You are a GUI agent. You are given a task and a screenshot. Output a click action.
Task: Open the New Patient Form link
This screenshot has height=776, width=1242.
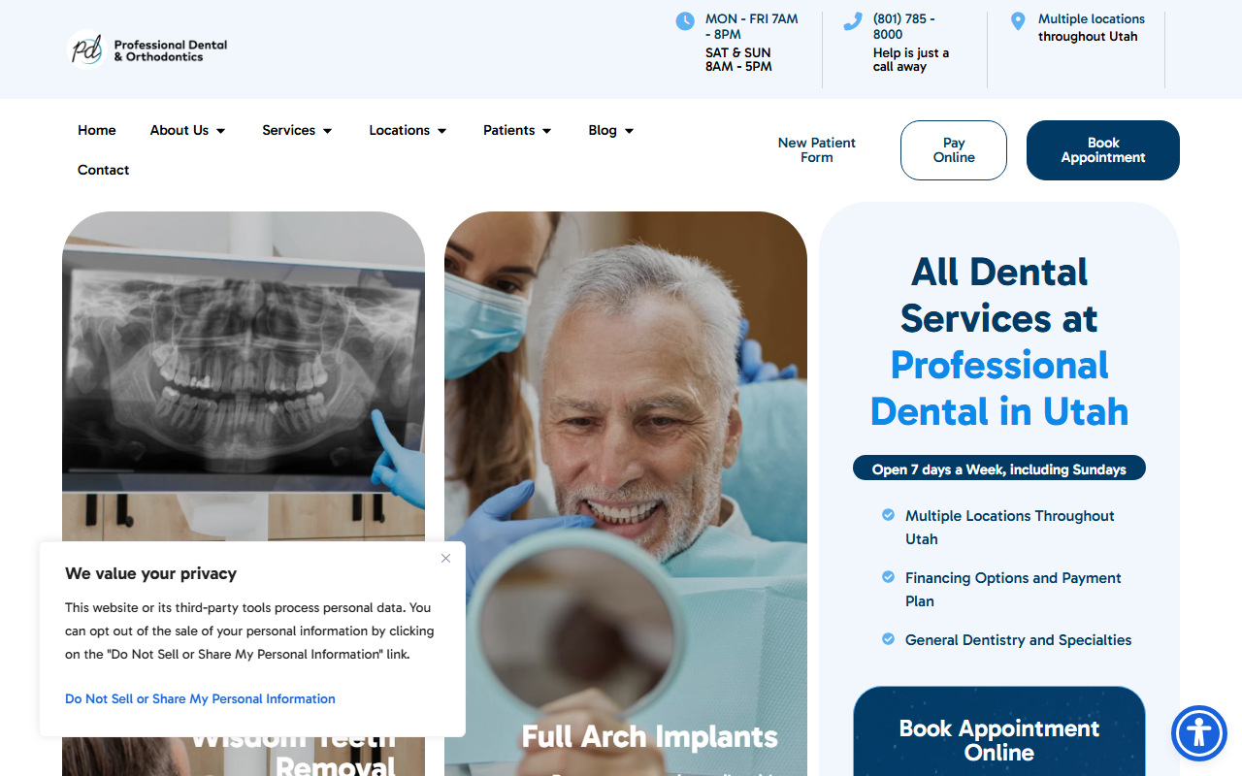[817, 149]
